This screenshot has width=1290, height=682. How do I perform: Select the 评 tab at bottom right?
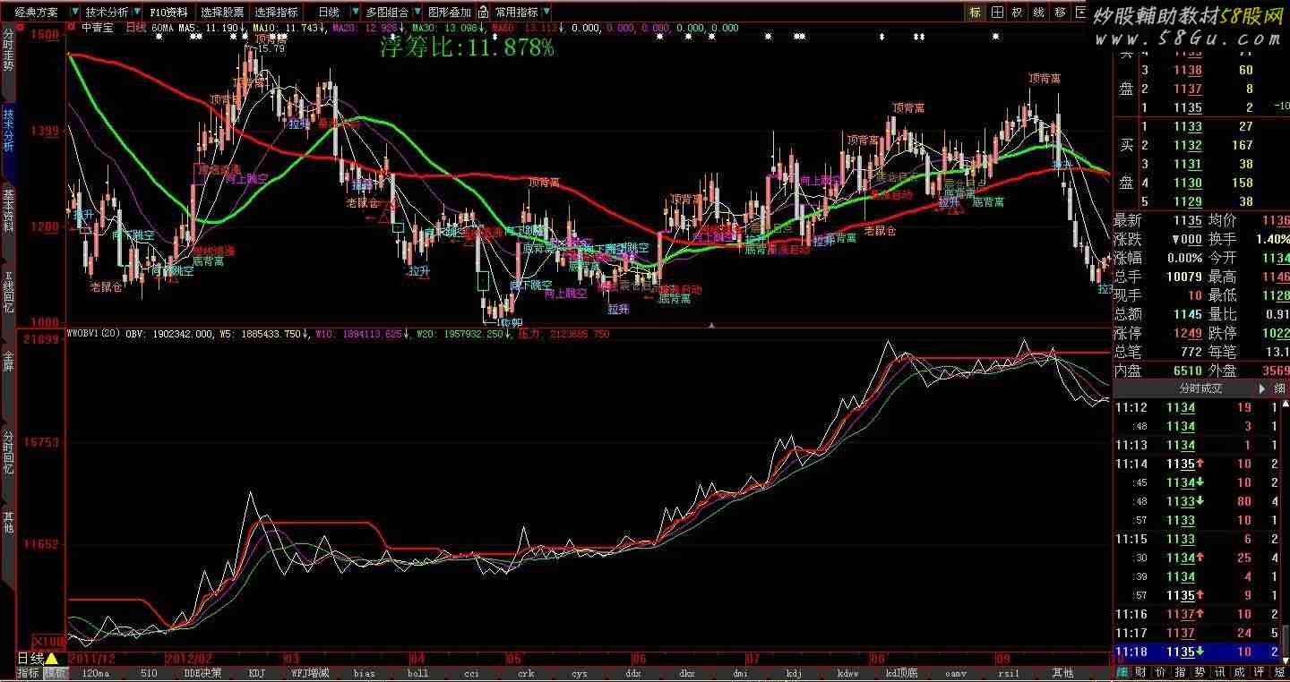(x=1260, y=673)
